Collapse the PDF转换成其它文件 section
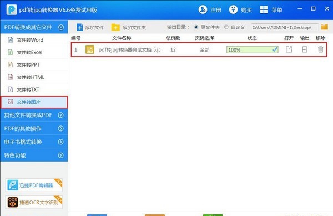This screenshot has width=333, height=216. point(61,27)
